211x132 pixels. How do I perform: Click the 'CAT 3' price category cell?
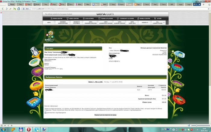[x=150, y=90]
